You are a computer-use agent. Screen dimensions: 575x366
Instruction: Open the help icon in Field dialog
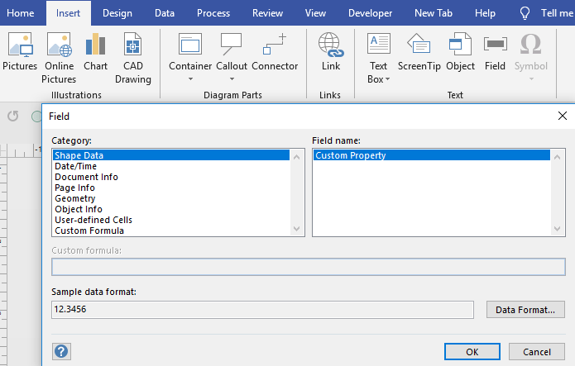pos(61,351)
